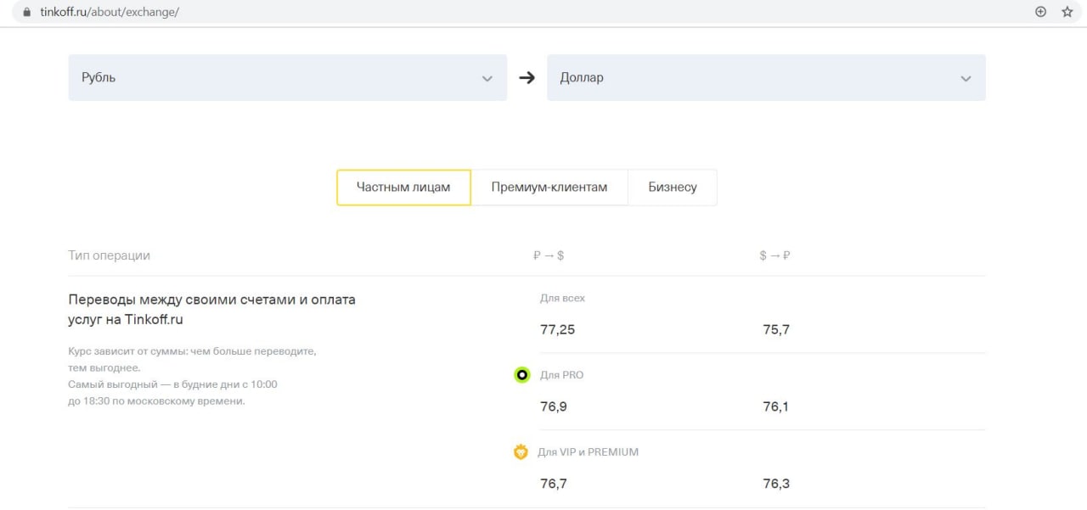Click the Для PRO label
This screenshot has width=1087, height=510.
point(561,375)
